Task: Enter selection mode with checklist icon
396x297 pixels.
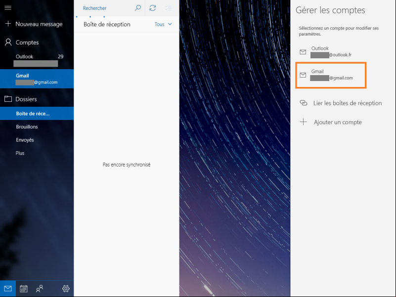Action: pyautogui.click(x=169, y=8)
